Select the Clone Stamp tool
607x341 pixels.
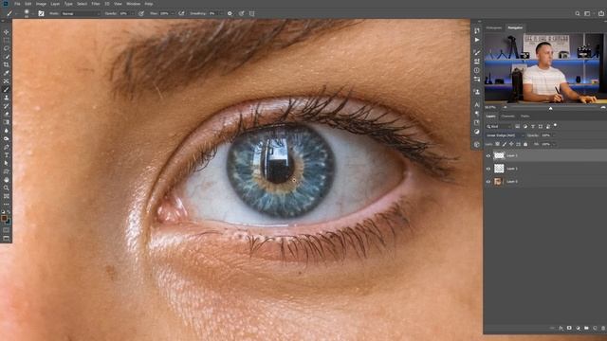pos(7,98)
